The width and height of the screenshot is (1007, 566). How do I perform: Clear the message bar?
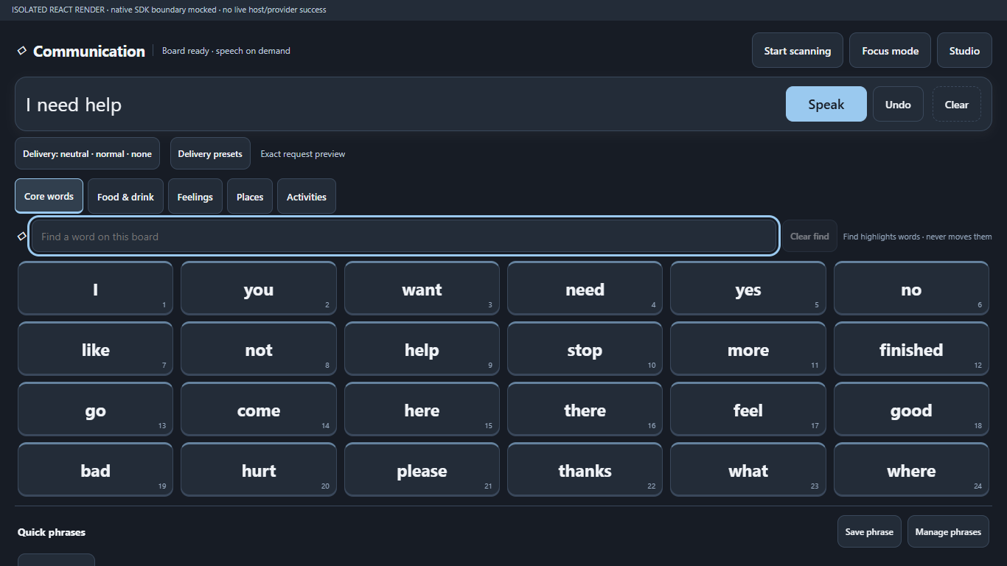click(957, 104)
